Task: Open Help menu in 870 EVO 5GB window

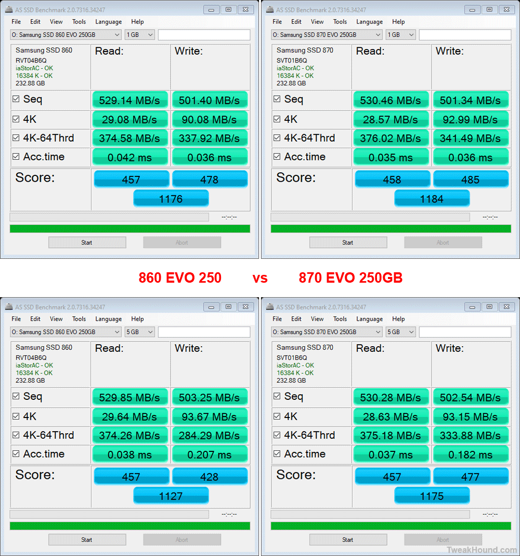Action: coord(398,319)
